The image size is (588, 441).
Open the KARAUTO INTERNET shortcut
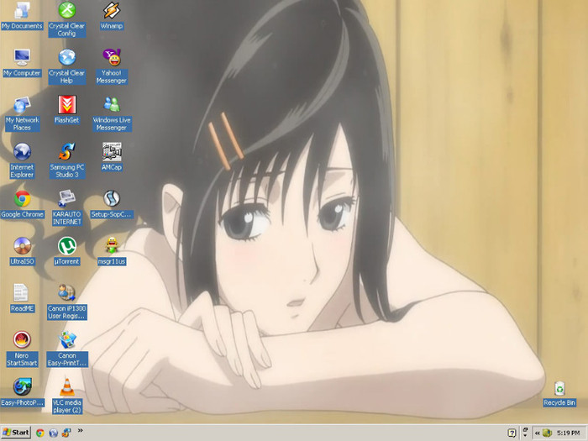coord(66,207)
